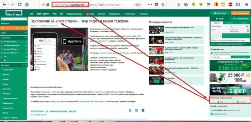Reload the page with the refresh icon
Viewport: 251px width, 122px height.
[x=20, y=5]
